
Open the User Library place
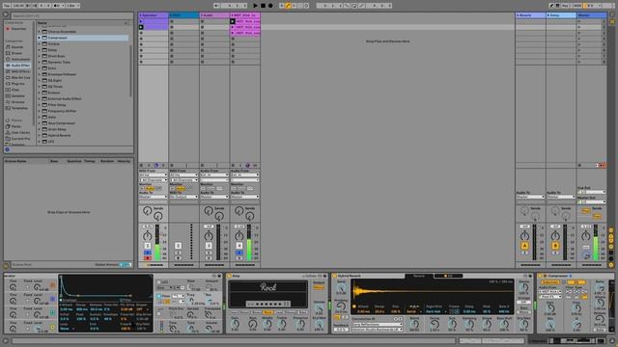17,133
